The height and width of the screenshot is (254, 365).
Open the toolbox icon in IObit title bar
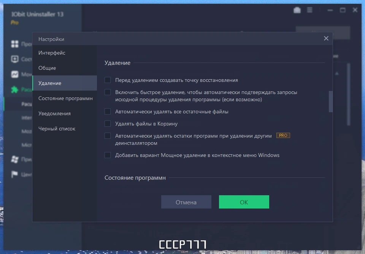297,10
